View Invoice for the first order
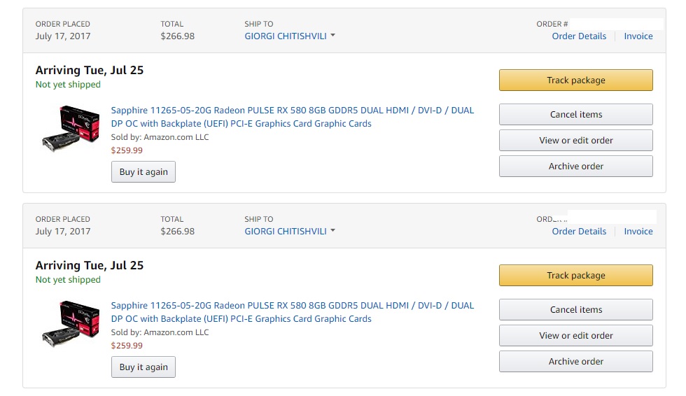Image resolution: width=686 pixels, height=396 pixels. (x=638, y=36)
